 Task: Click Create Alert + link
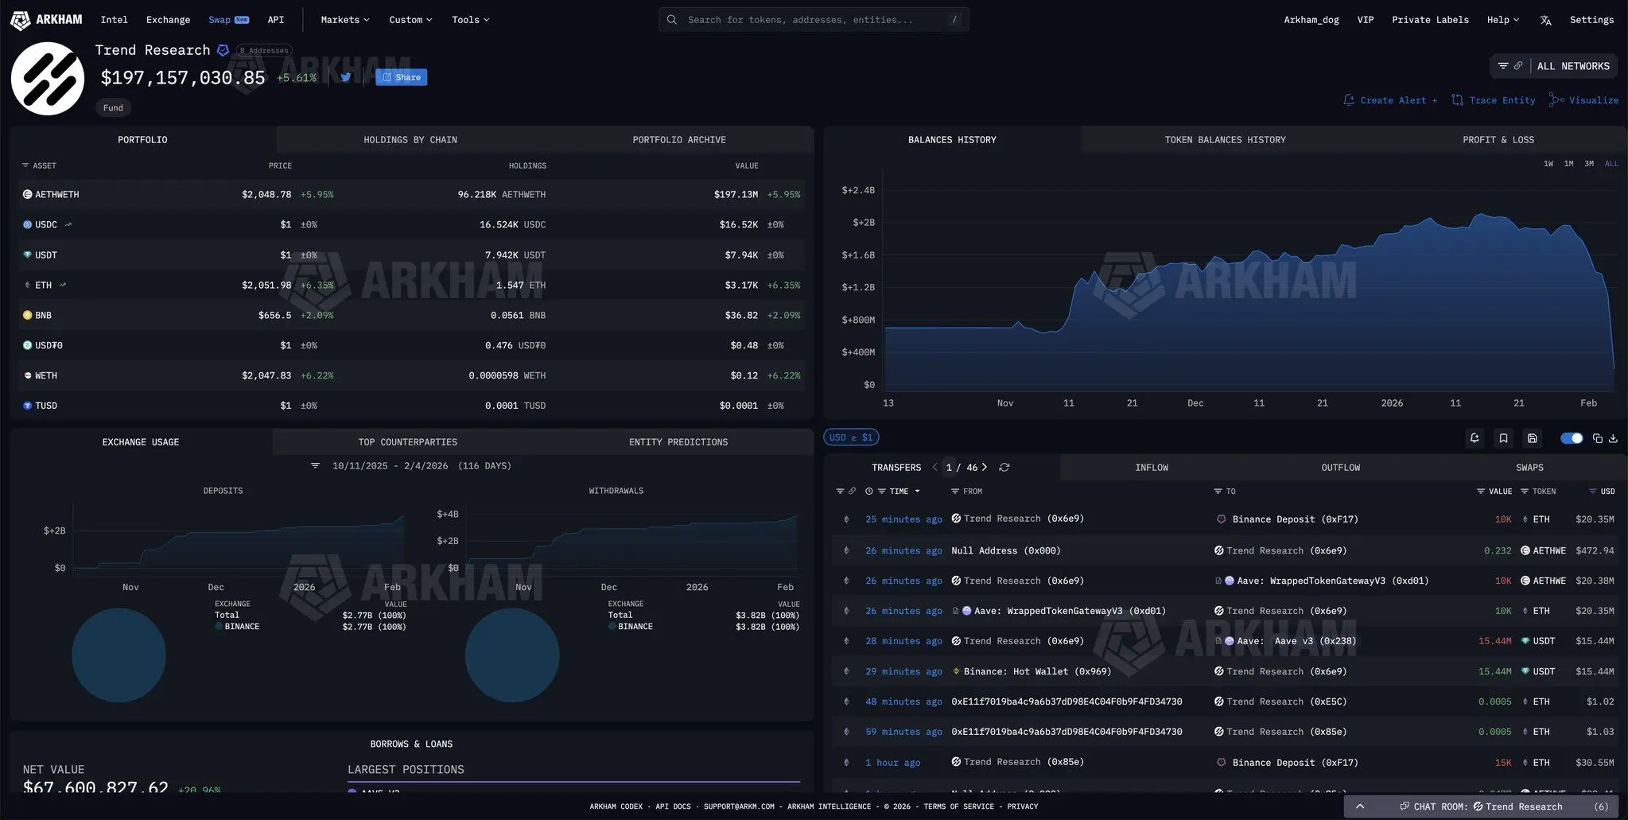(1390, 100)
